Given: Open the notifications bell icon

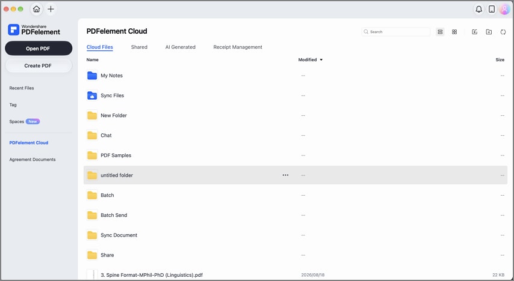Looking at the screenshot, I should click(x=478, y=9).
